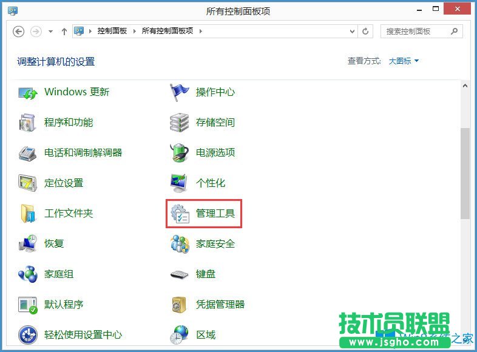This screenshot has width=477, height=352.
Task: Open the Windows 更新 icon
Action: [28, 92]
